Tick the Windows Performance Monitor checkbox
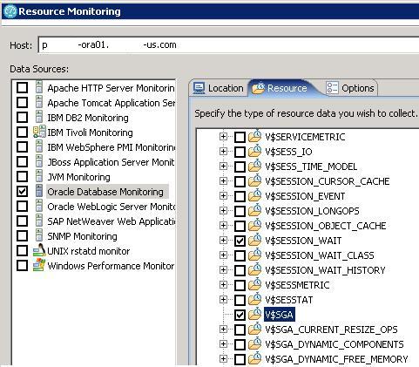419x367 pixels. tap(23, 266)
